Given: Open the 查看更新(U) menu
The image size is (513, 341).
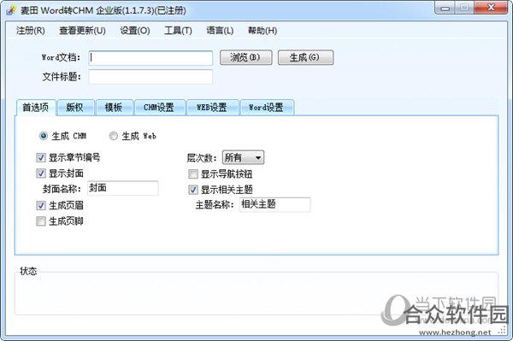Looking at the screenshot, I should [x=82, y=31].
